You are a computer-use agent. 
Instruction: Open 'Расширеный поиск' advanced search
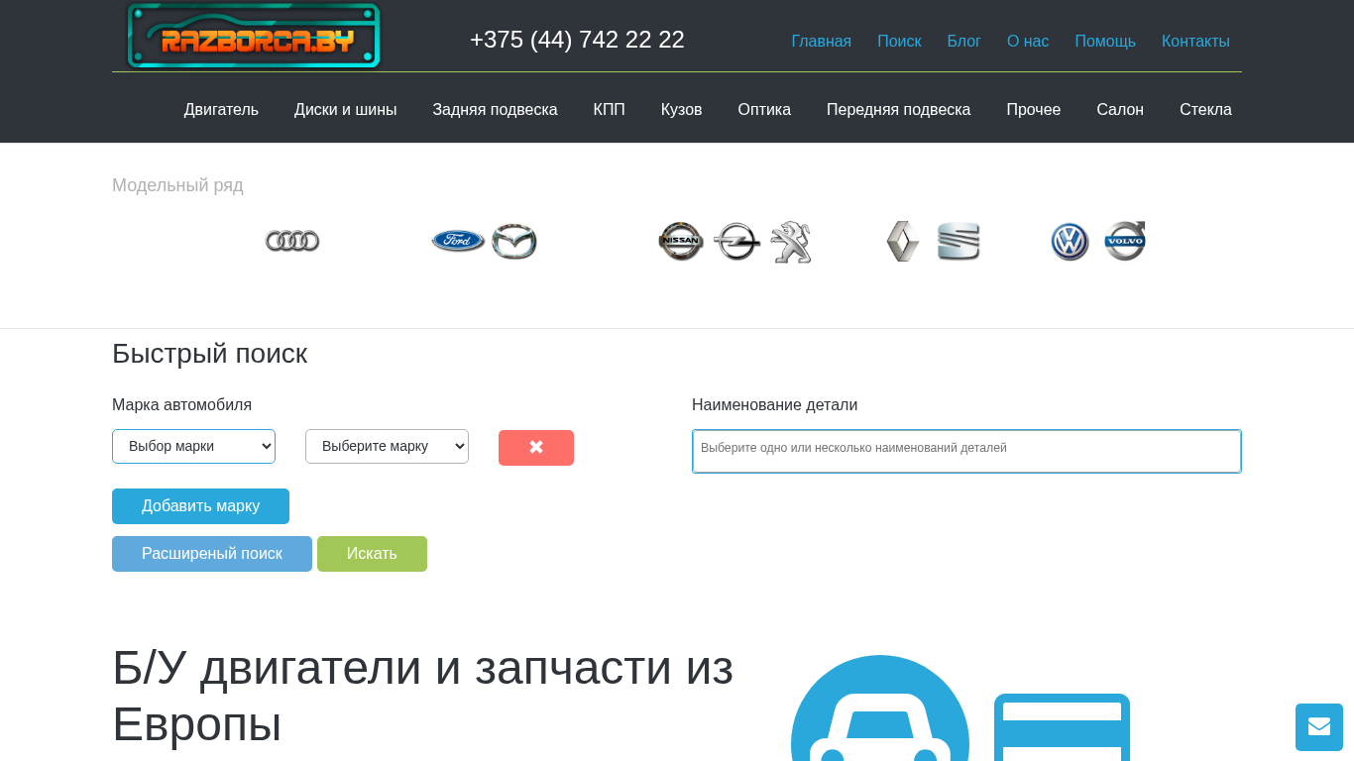[212, 554]
